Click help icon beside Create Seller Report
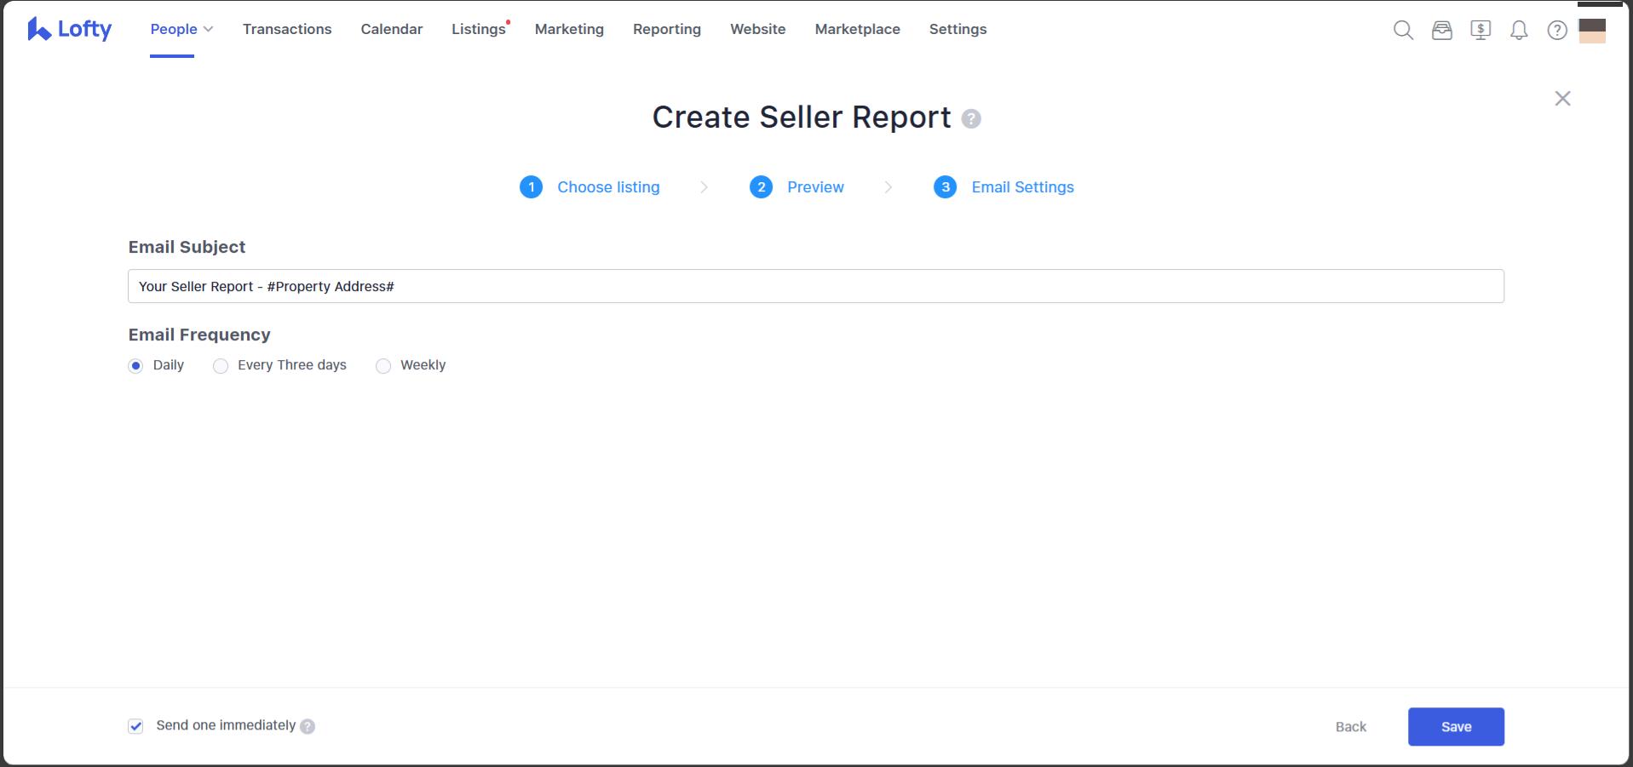Image resolution: width=1633 pixels, height=767 pixels. pos(971,119)
